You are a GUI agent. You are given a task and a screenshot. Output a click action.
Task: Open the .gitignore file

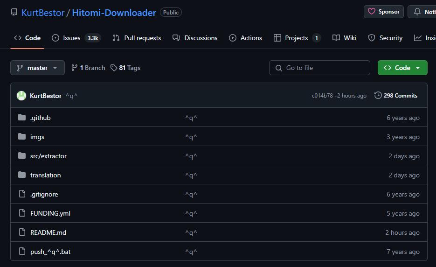point(44,194)
